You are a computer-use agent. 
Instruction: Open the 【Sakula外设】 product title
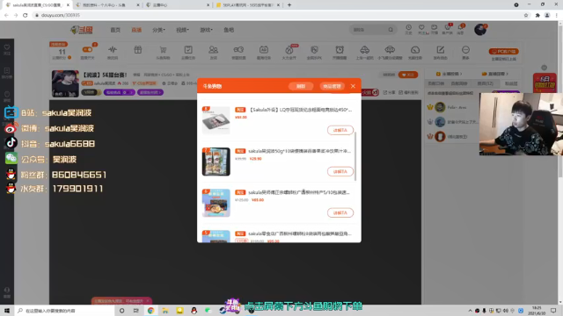pyautogui.click(x=300, y=110)
